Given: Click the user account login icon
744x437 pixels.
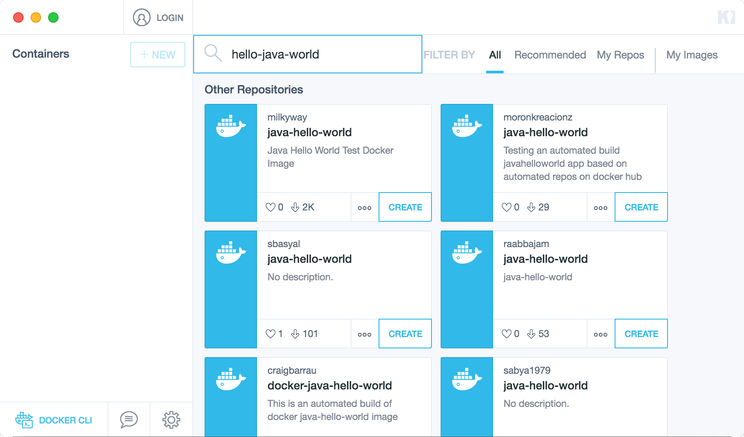Looking at the screenshot, I should pyautogui.click(x=142, y=18).
